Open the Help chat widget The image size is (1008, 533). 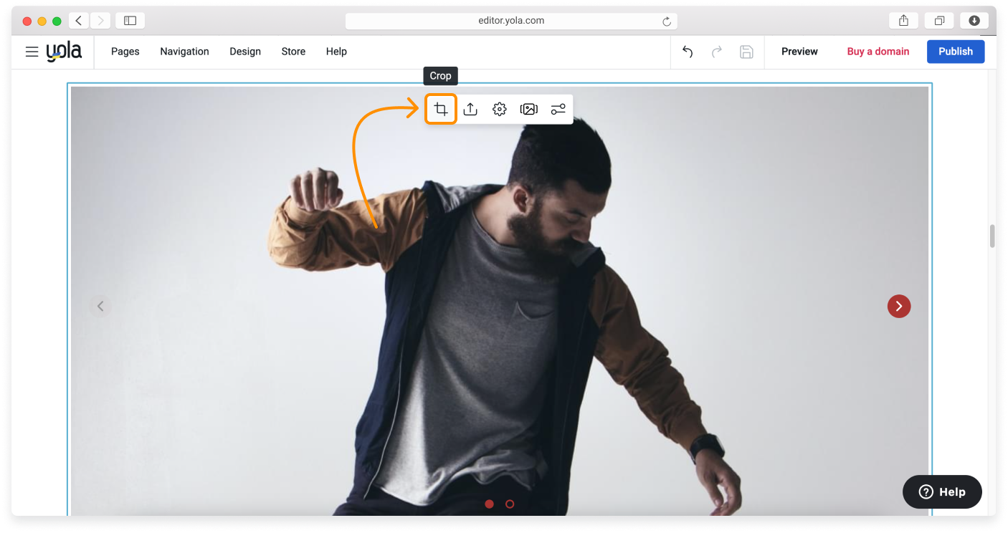click(x=942, y=492)
